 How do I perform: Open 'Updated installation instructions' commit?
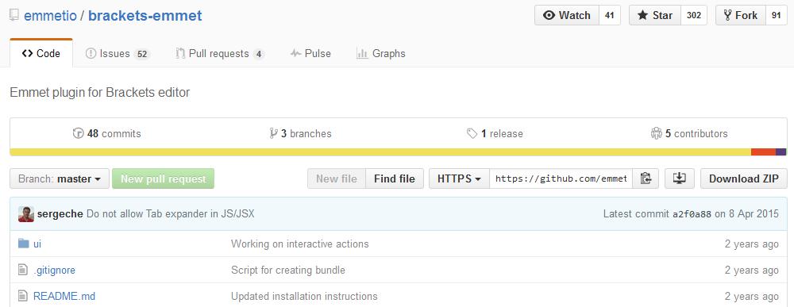[x=304, y=296]
